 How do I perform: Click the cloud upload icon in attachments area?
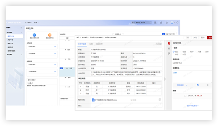click(185, 96)
